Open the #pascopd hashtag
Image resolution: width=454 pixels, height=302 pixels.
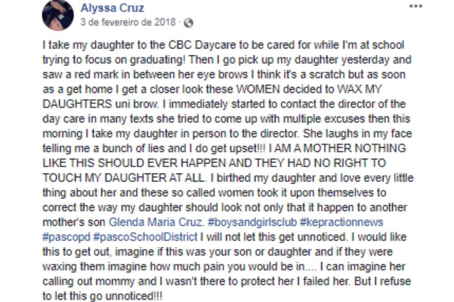(66, 237)
